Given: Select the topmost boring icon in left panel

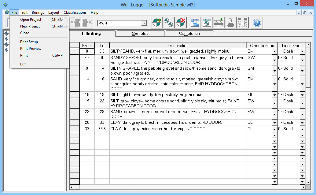Looking at the screenshot, I should coord(7,34).
